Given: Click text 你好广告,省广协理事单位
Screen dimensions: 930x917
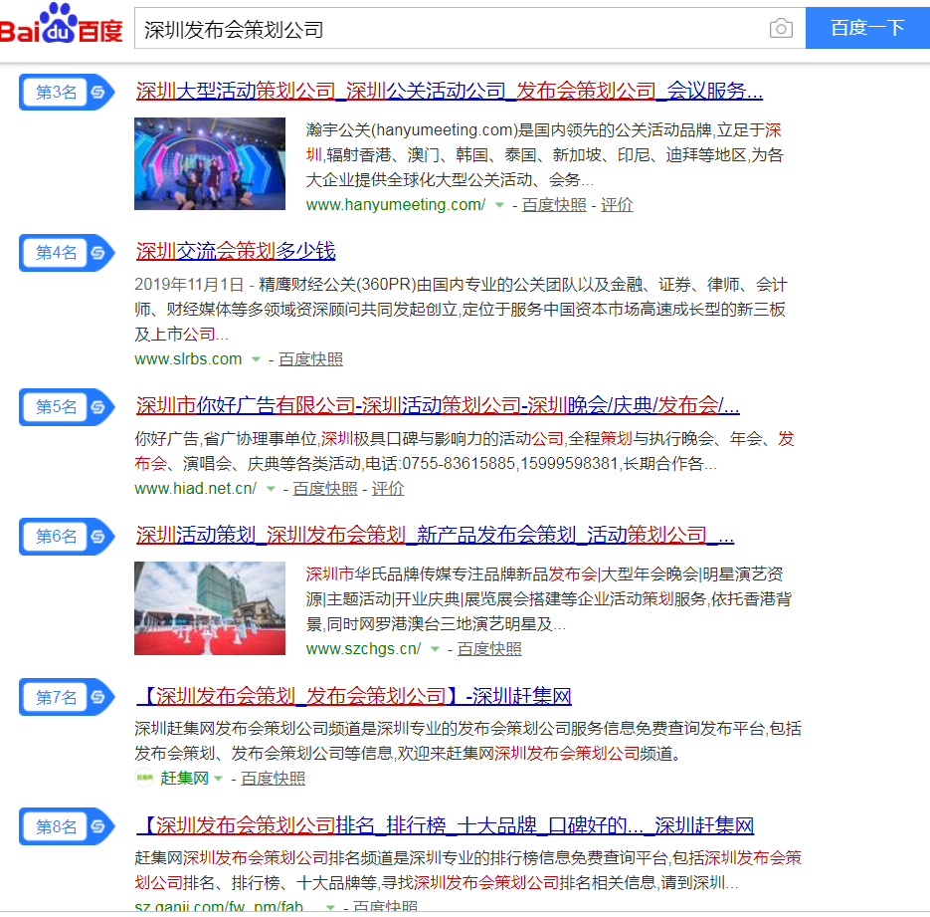Looking at the screenshot, I should pos(226,439).
